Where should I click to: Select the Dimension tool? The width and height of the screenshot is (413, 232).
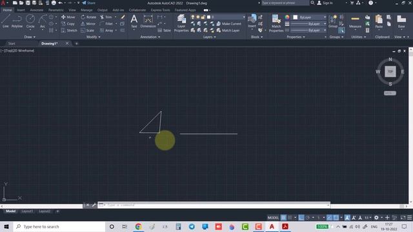point(148,21)
